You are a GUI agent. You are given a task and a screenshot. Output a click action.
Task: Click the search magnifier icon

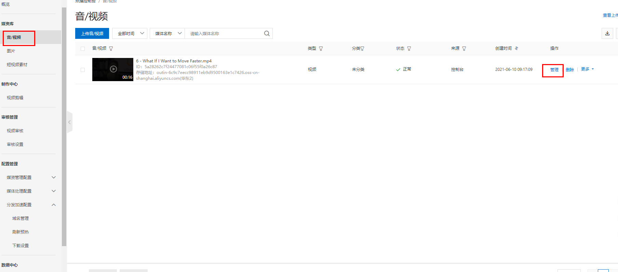click(x=267, y=33)
